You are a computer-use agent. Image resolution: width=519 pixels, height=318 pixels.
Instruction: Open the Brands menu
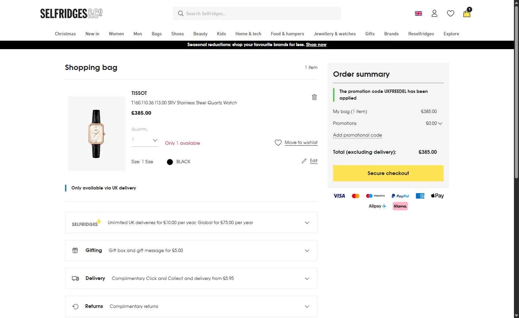(391, 34)
